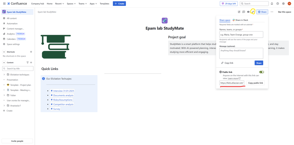
Task: Expand the Anastasiia F folder
Action: point(4,106)
